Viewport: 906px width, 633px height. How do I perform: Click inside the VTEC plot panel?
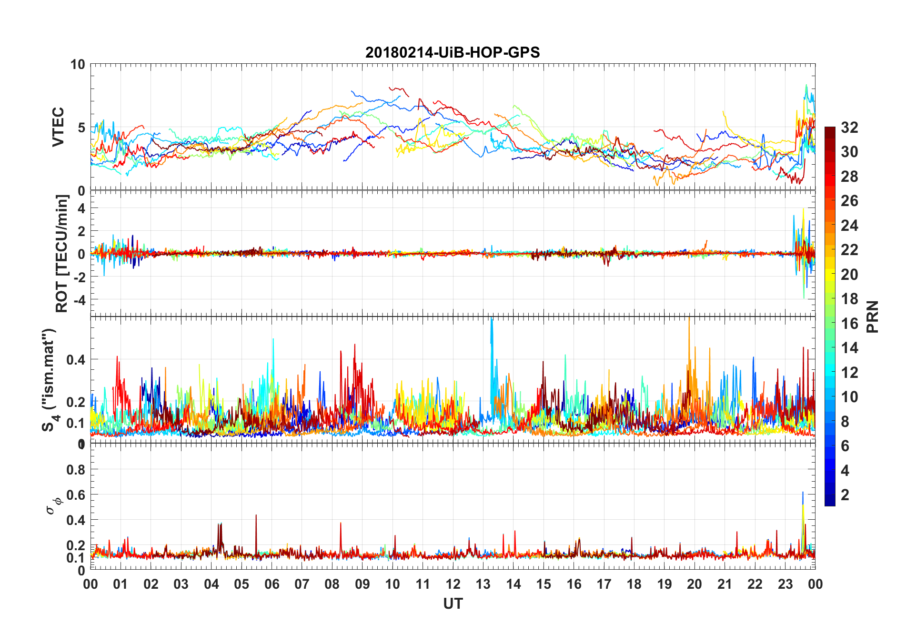pyautogui.click(x=453, y=127)
